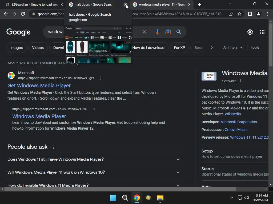Share this page via the share icon
The height and width of the screenshot is (204, 273).
pos(231,14)
